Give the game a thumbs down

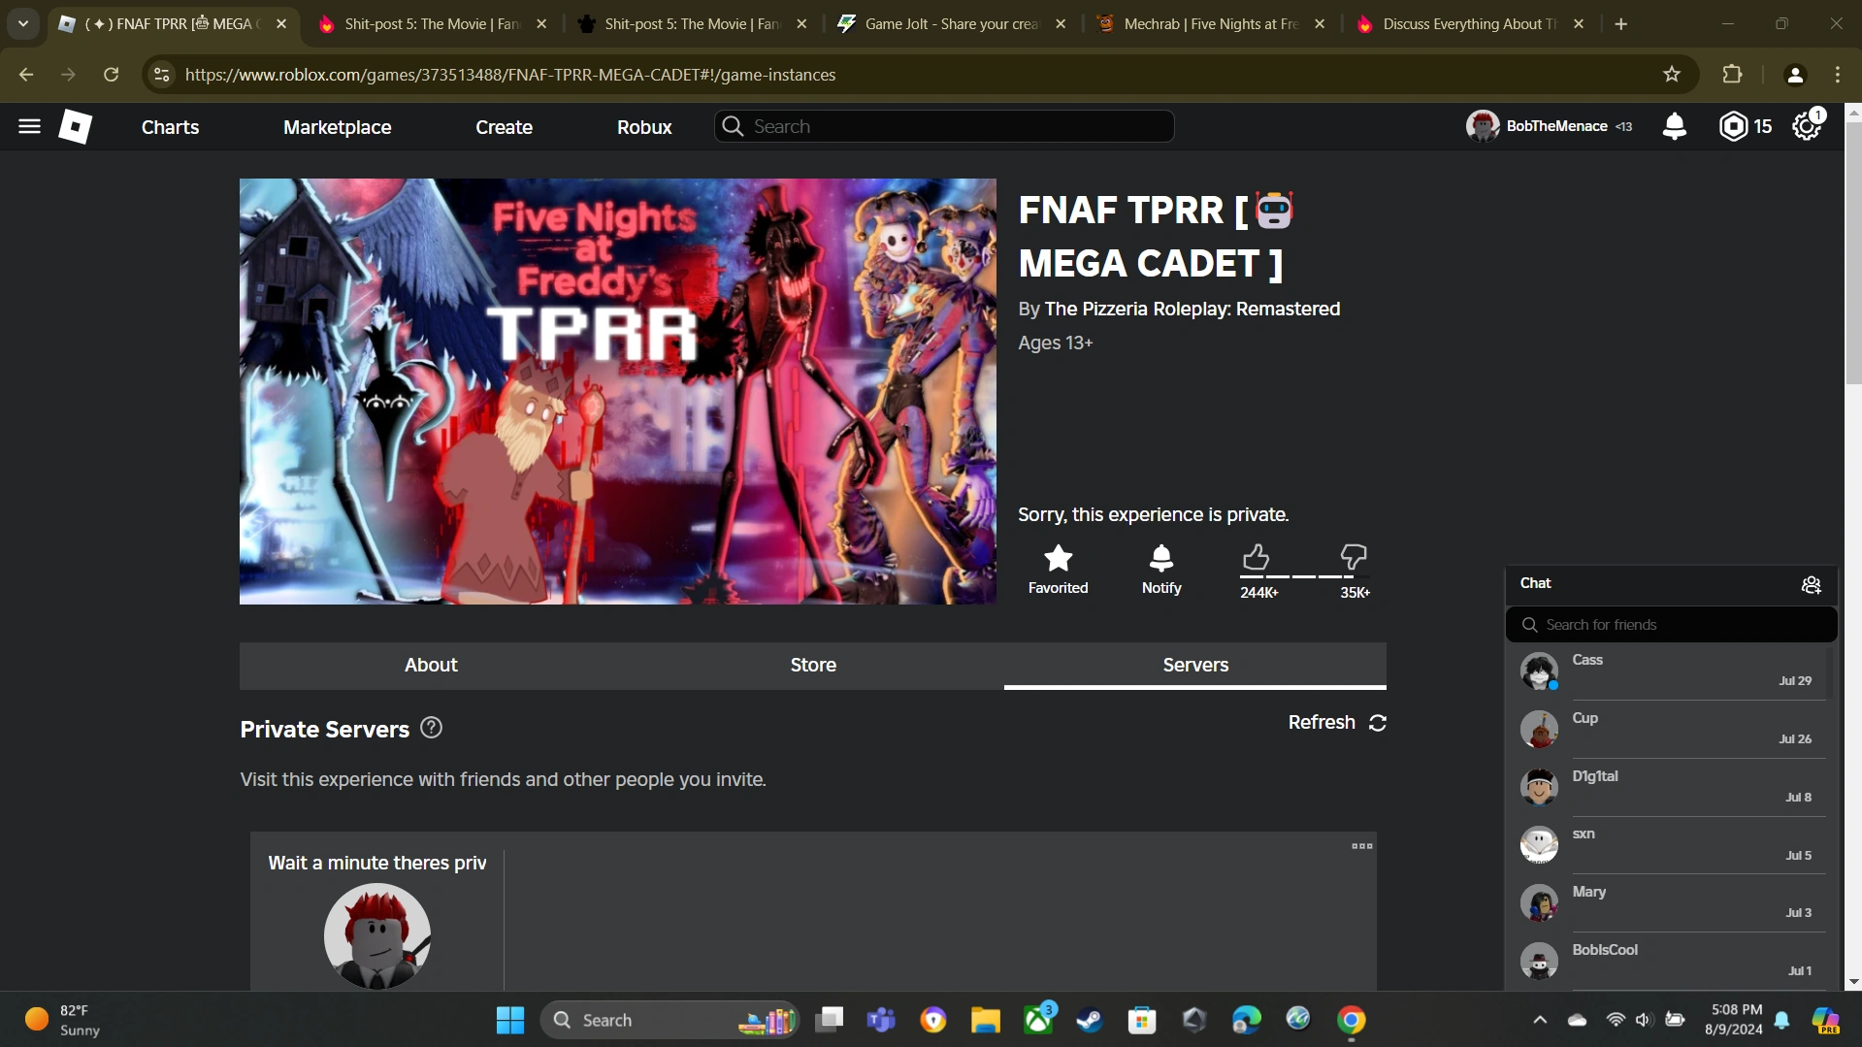1355,556
